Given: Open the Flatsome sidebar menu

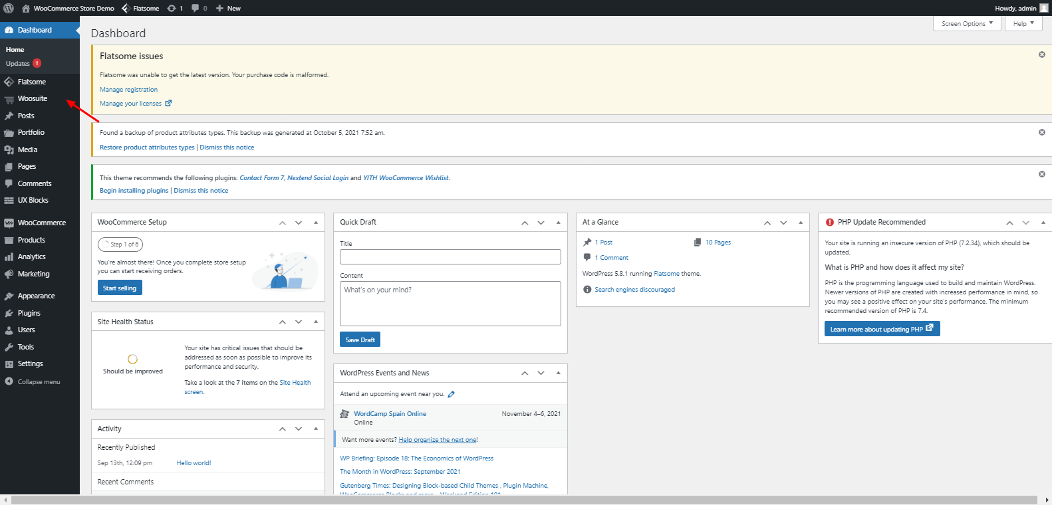Looking at the screenshot, I should pyautogui.click(x=40, y=82).
